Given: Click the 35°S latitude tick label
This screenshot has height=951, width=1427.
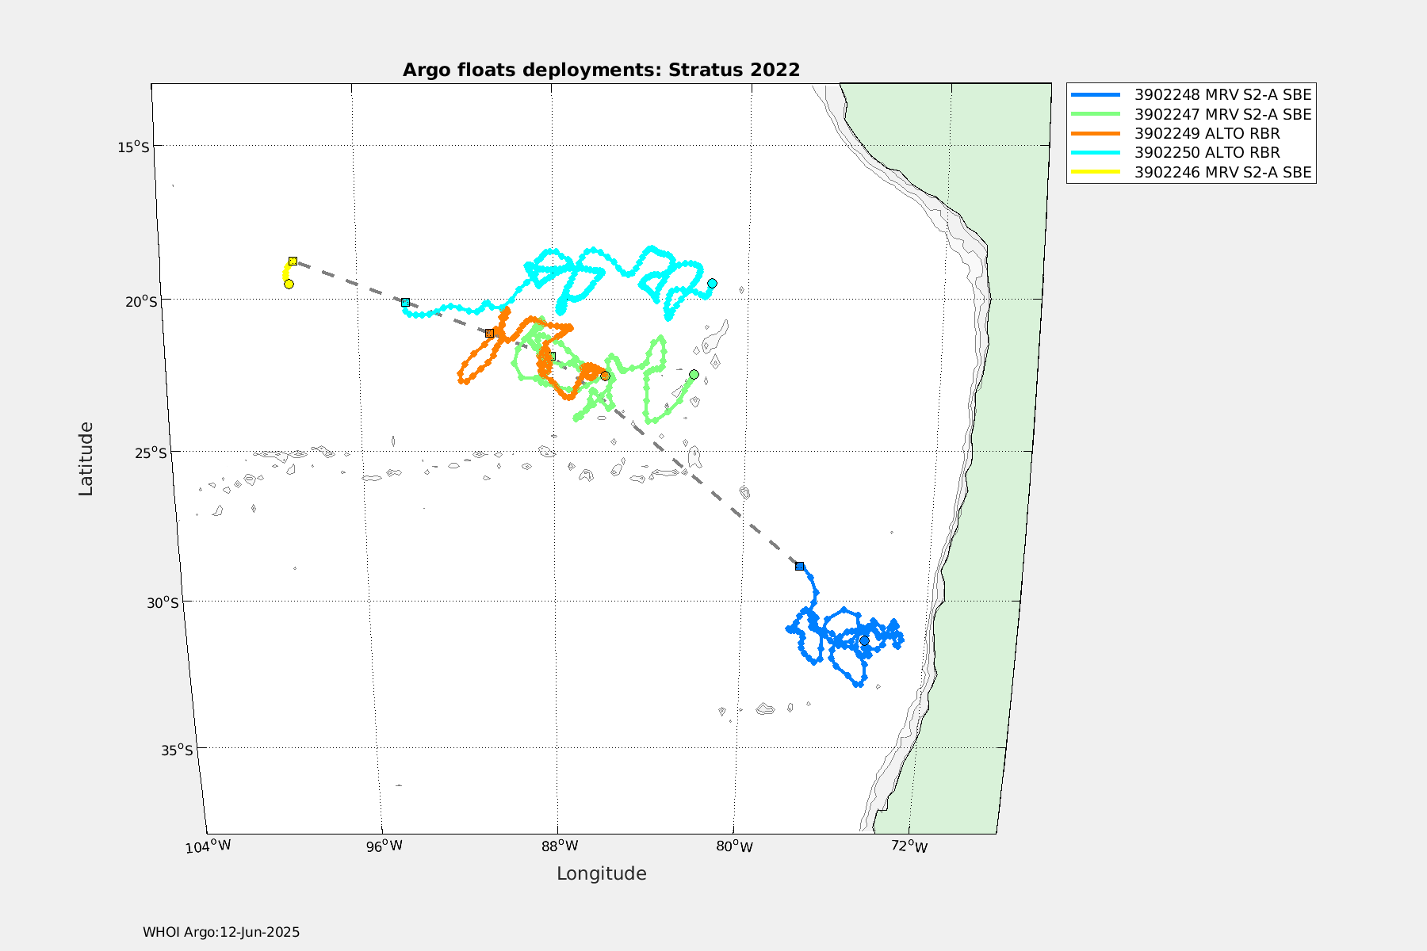Looking at the screenshot, I should pos(177,750).
